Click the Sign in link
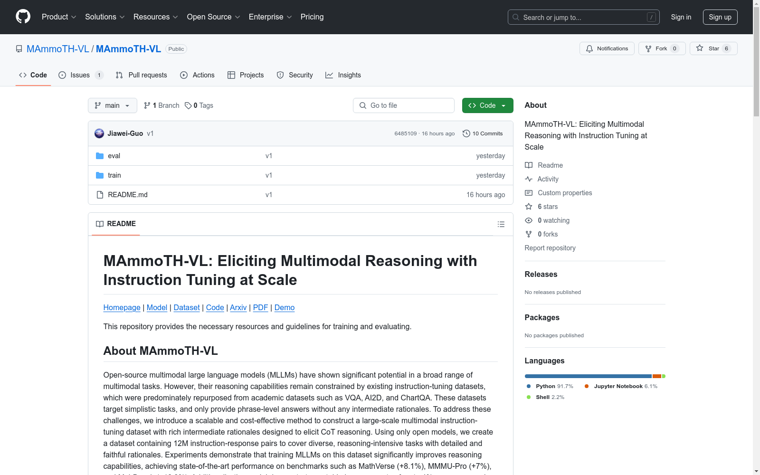Image resolution: width=760 pixels, height=475 pixels. [681, 17]
